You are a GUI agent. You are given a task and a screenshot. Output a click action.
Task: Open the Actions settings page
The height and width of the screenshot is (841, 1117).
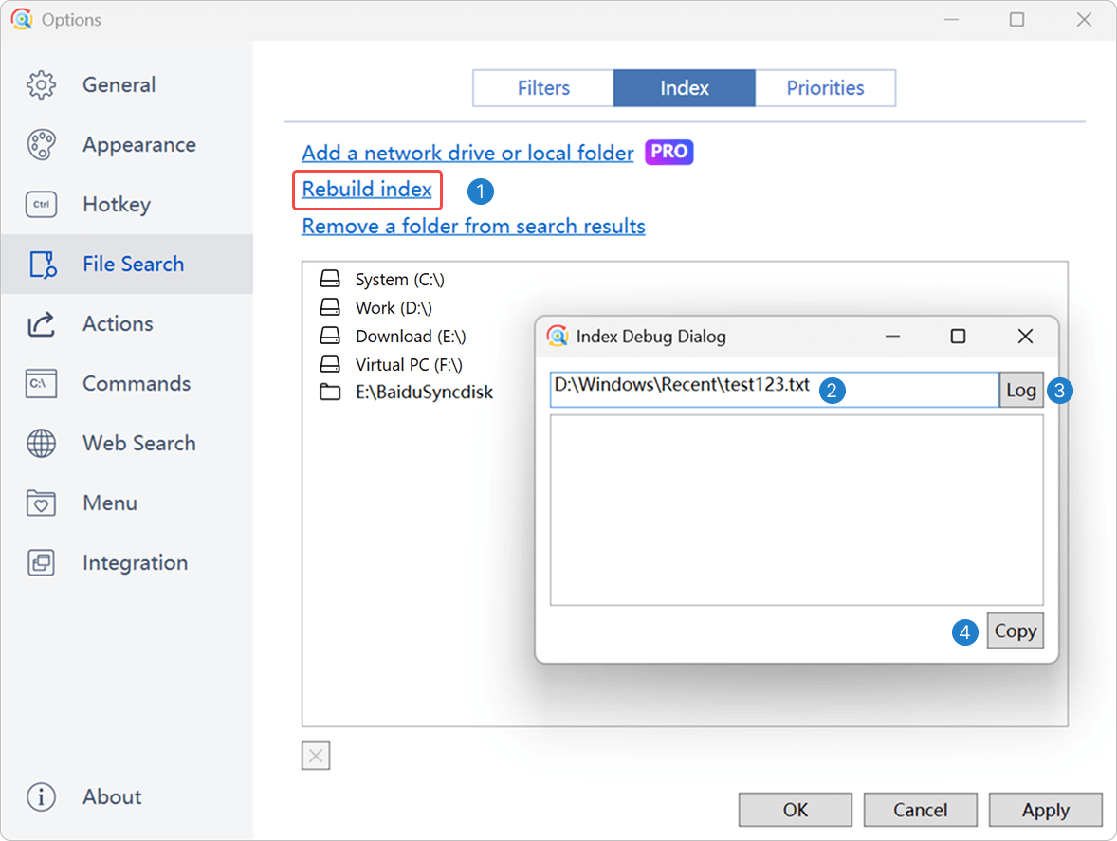(127, 324)
